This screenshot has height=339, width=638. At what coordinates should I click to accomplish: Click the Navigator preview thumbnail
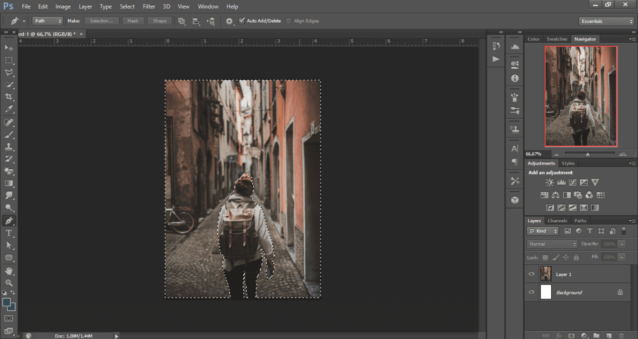pos(581,96)
